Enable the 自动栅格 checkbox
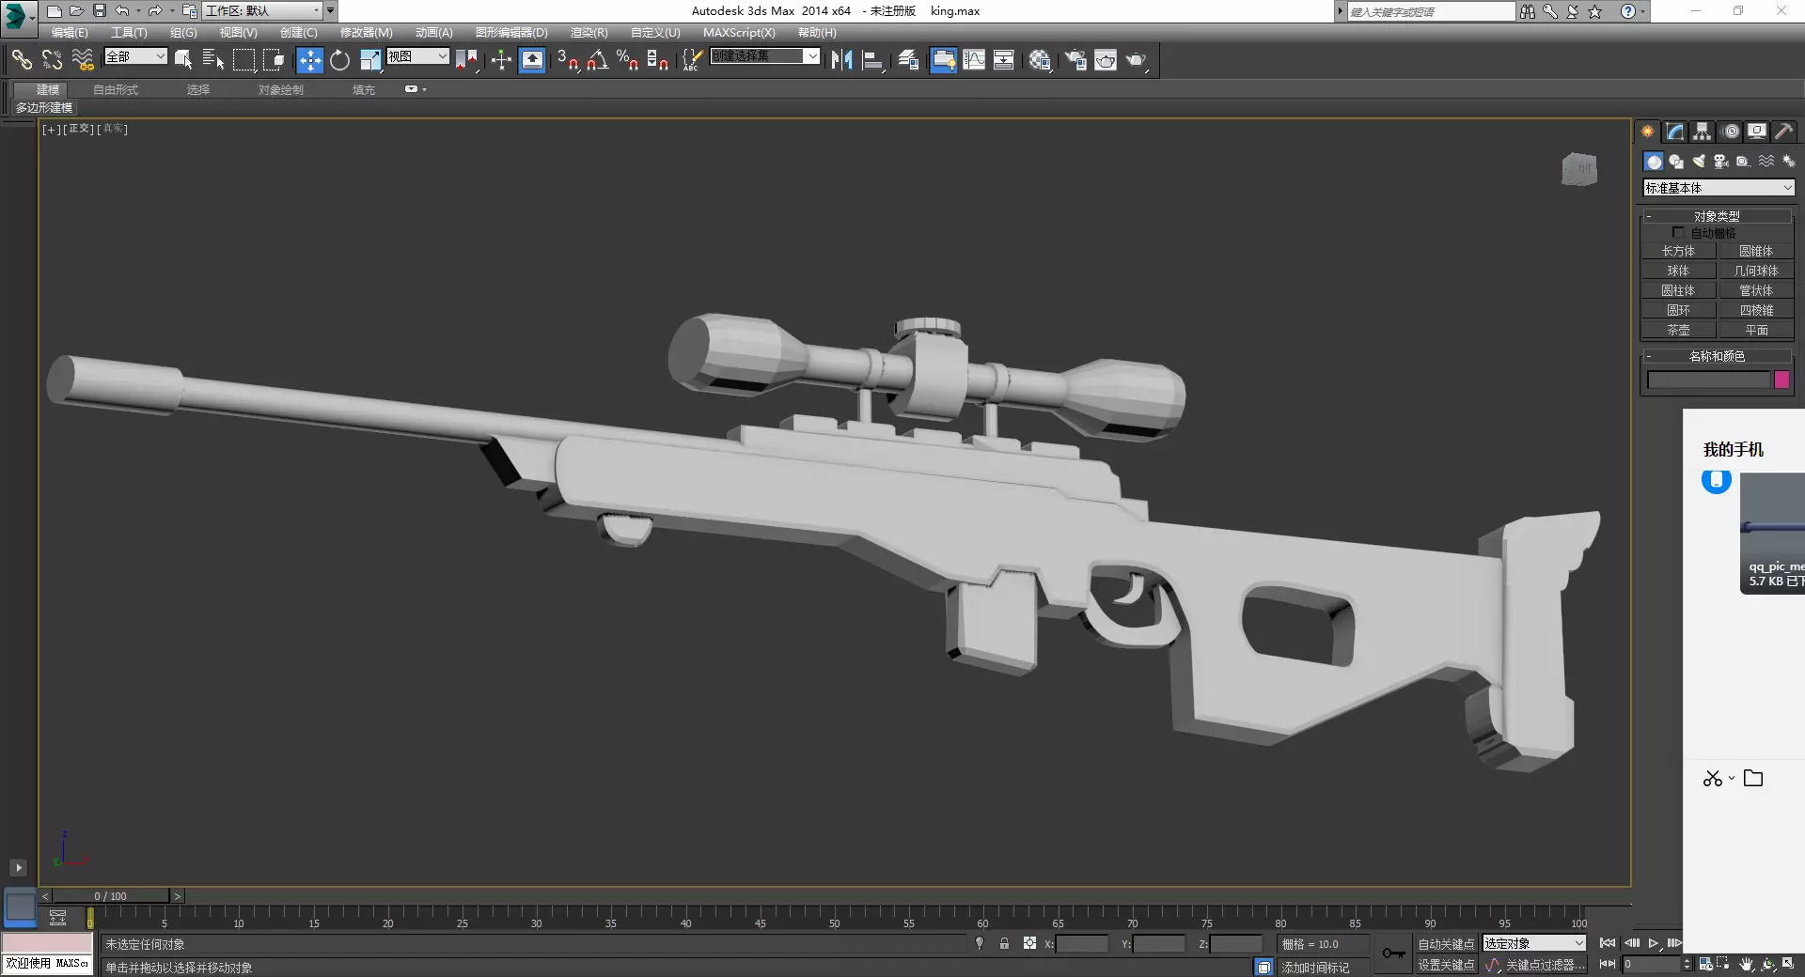This screenshot has width=1805, height=977. pyautogui.click(x=1678, y=232)
